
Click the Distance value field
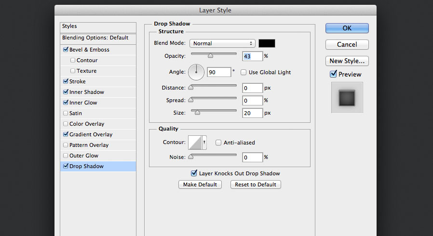[252, 88]
